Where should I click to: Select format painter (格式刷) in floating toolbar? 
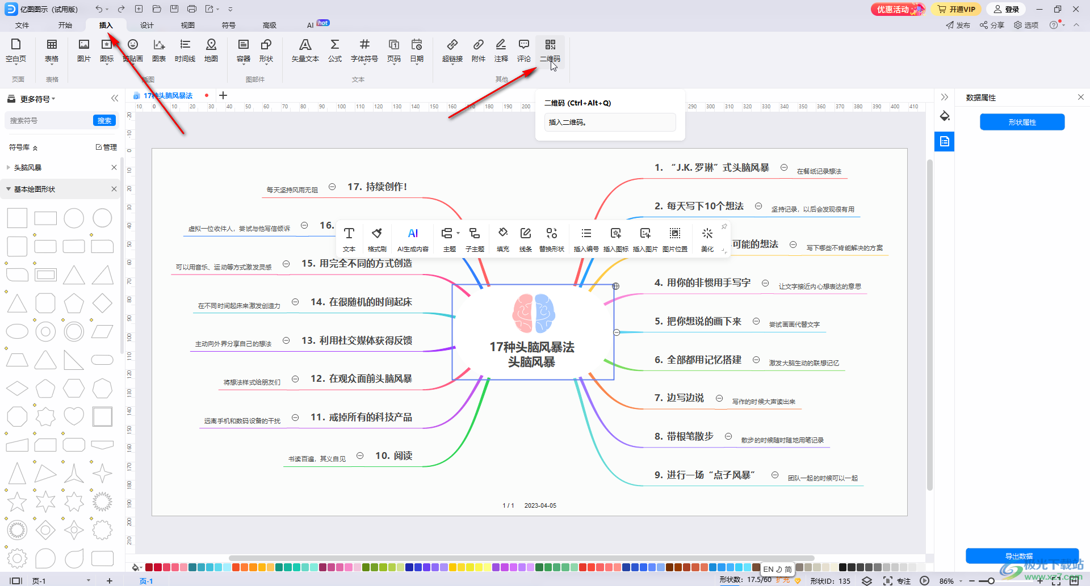[x=377, y=239]
